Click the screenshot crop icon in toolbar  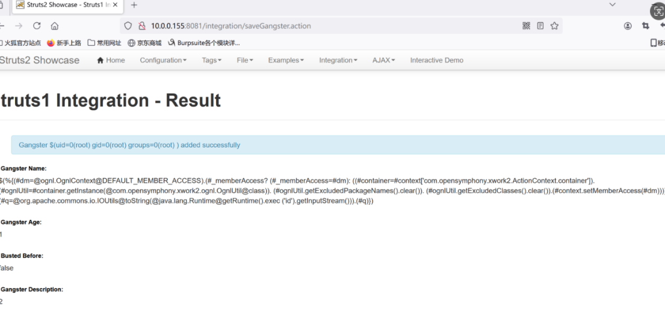tap(646, 26)
